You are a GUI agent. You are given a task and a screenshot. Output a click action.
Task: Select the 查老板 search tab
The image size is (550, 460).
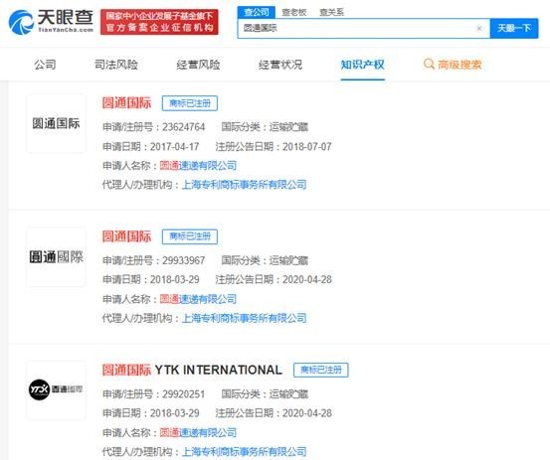click(x=294, y=13)
